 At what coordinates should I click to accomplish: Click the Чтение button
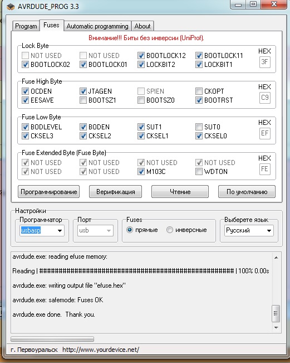[180, 192]
